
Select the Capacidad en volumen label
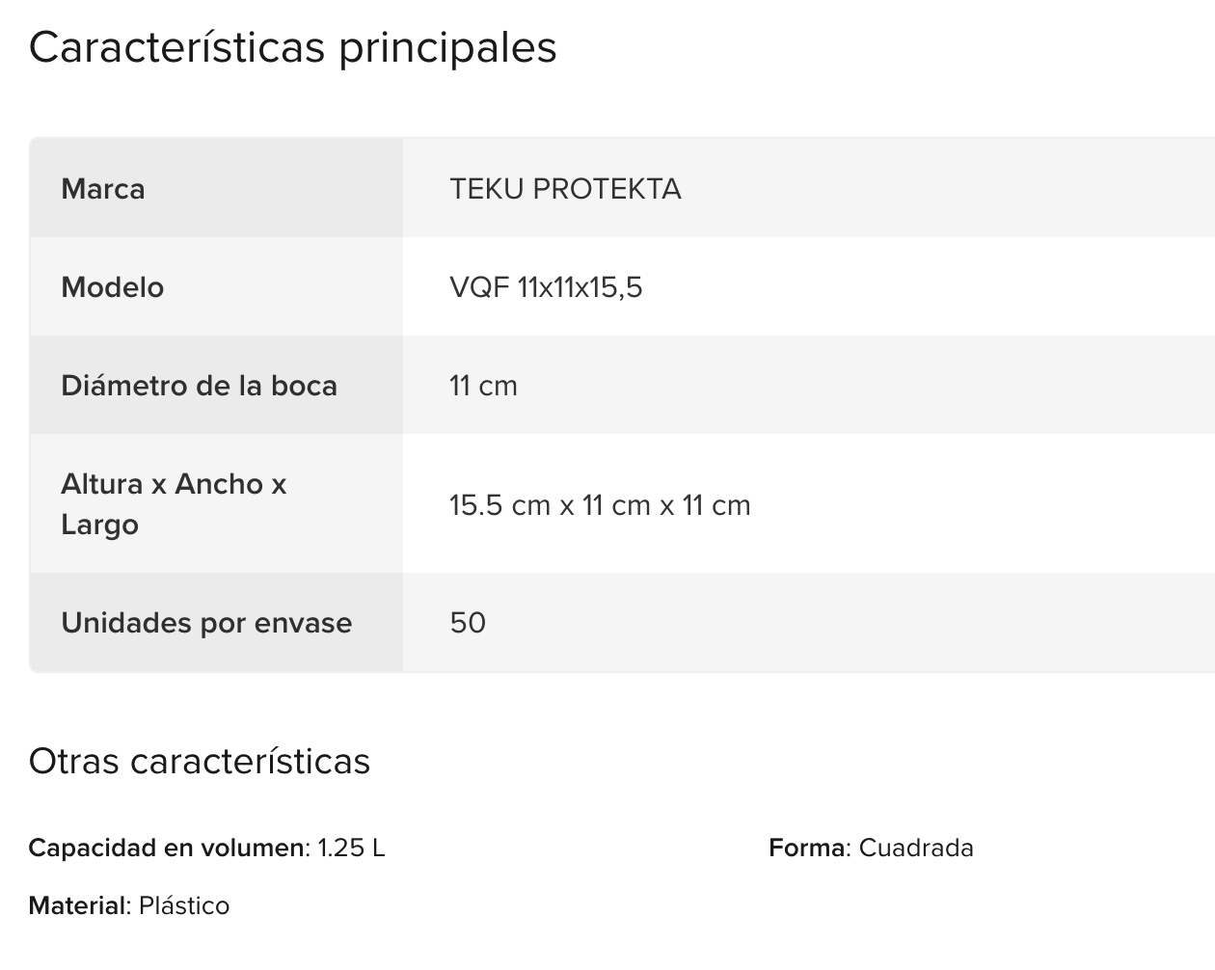pyautogui.click(x=166, y=849)
